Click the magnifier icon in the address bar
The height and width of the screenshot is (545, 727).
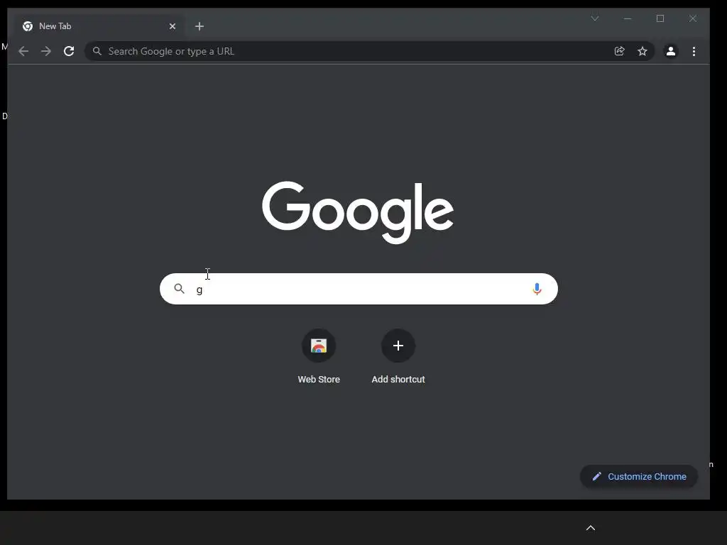click(97, 51)
